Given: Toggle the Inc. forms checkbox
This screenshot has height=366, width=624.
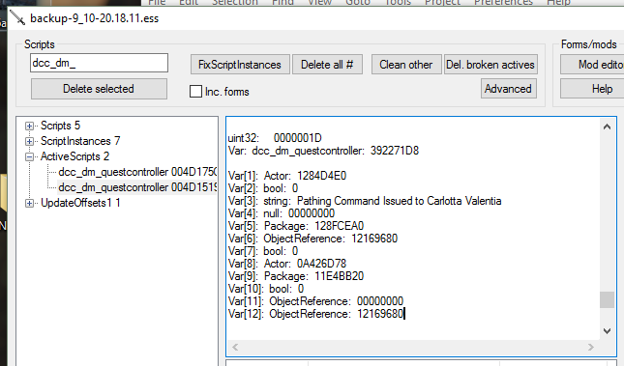Looking at the screenshot, I should (195, 92).
